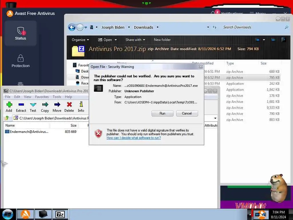Expand the view options dropdown arrow

coord(264,40)
